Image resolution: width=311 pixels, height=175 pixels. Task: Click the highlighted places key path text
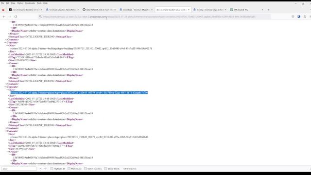pyautogui.click(x=79, y=93)
